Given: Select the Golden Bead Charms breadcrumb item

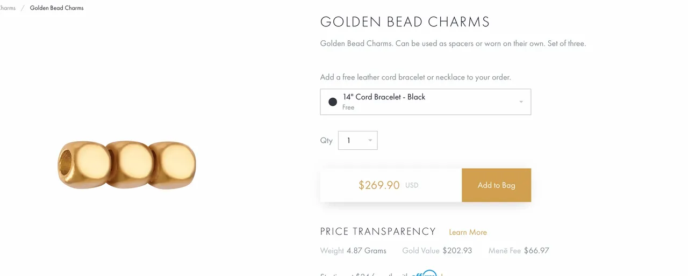Looking at the screenshot, I should click(x=56, y=8).
